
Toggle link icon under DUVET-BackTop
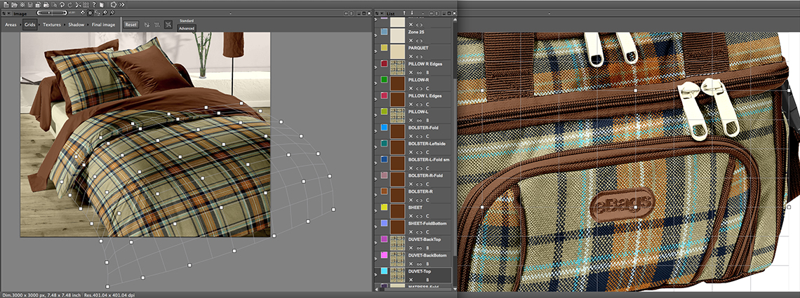point(420,248)
